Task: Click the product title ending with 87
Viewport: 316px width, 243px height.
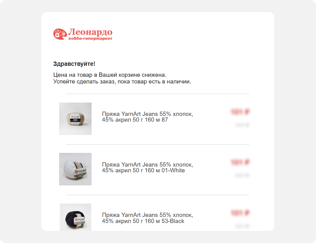Action: click(147, 117)
